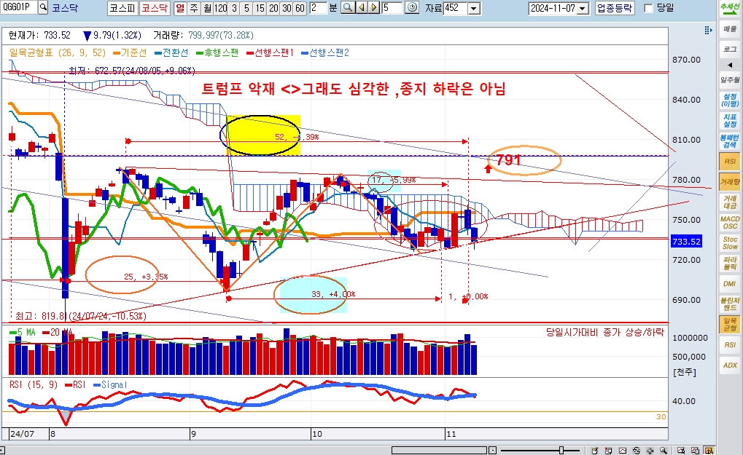Viewport: 743px width, 455px height.
Task: Click the 추세선 trendline tool icon
Action: click(x=730, y=9)
